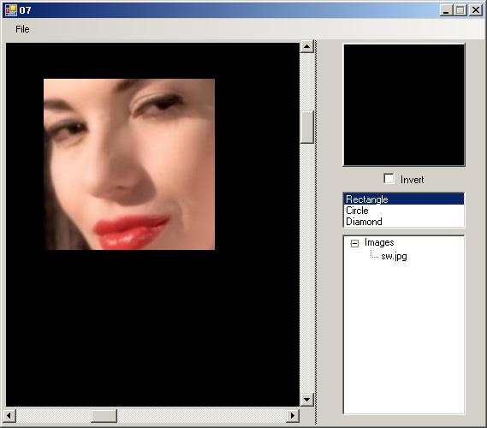Select sw.jpg in the Images tree

394,256
